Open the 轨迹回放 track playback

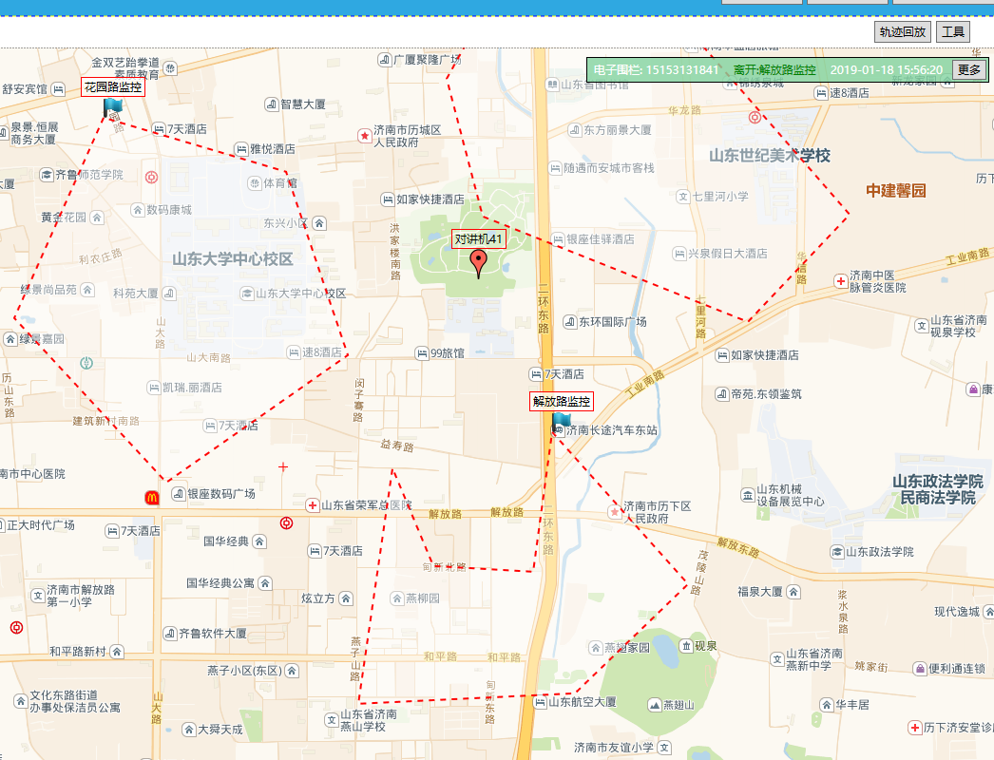[902, 32]
